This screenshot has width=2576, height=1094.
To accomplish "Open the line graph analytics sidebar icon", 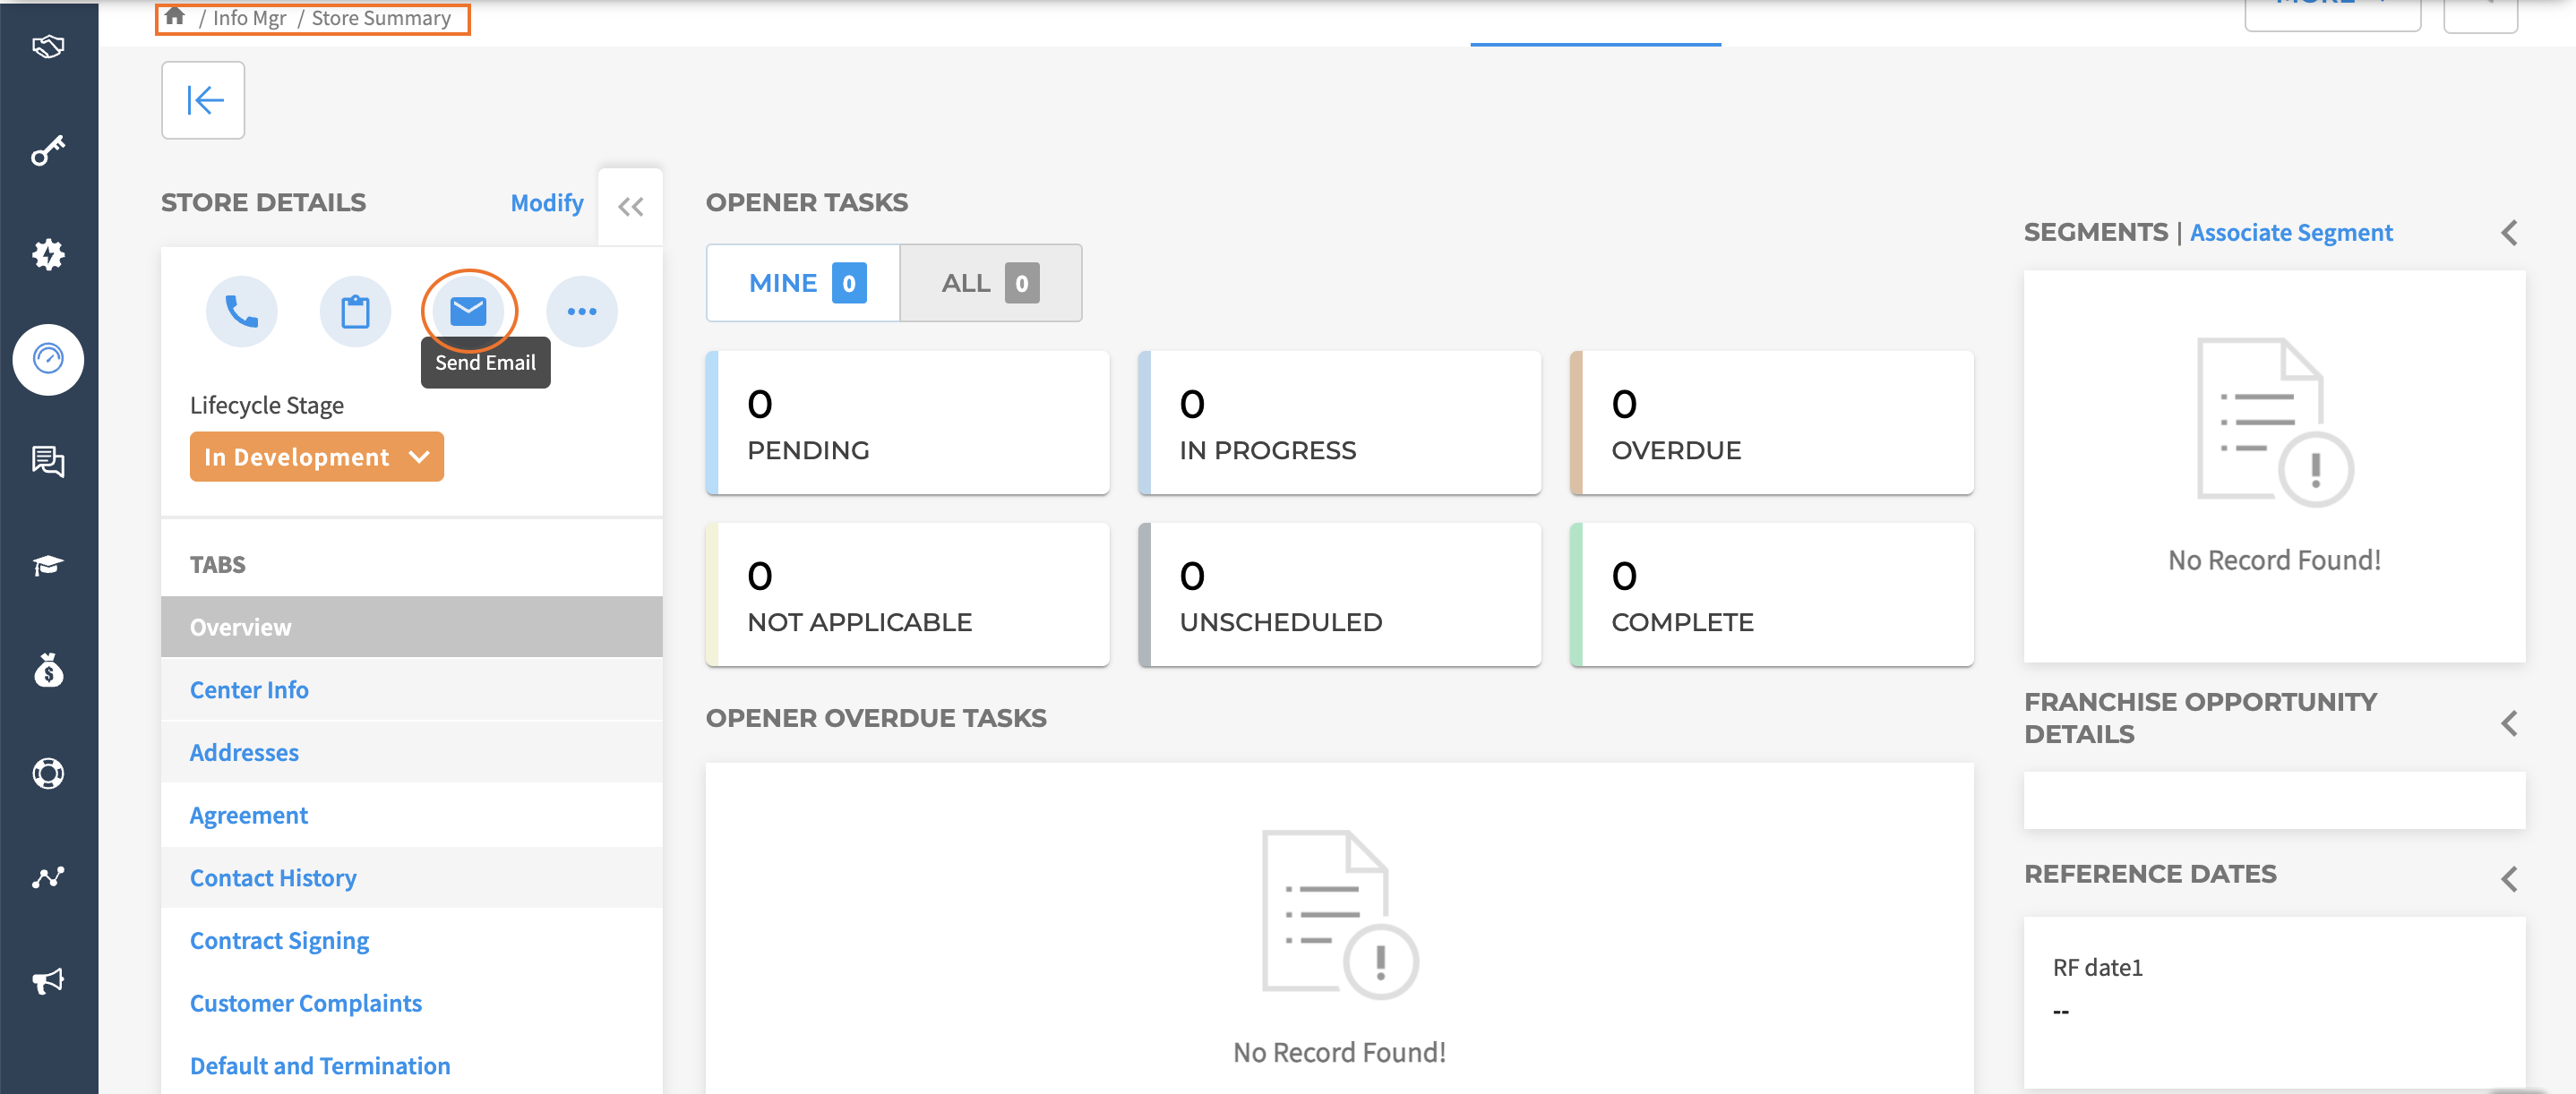I will click(x=48, y=877).
